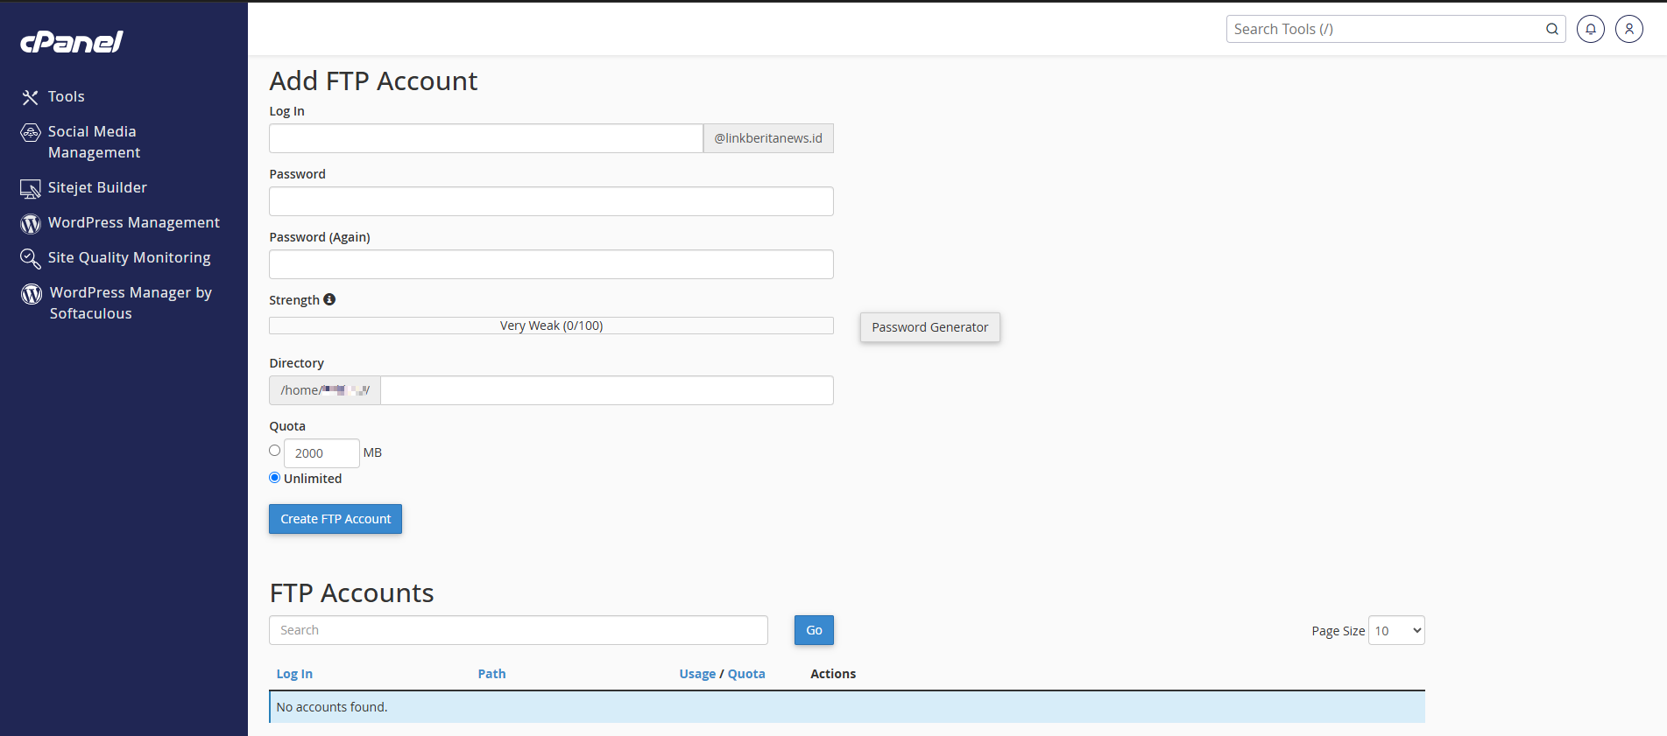Focus the Password input field

pos(551,201)
